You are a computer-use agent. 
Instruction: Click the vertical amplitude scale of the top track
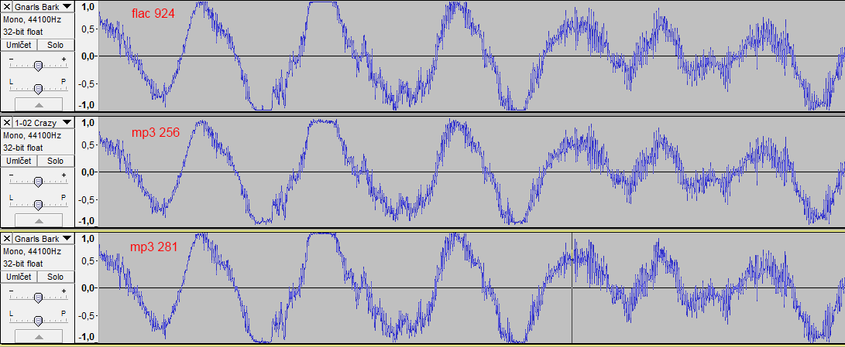(x=86, y=56)
